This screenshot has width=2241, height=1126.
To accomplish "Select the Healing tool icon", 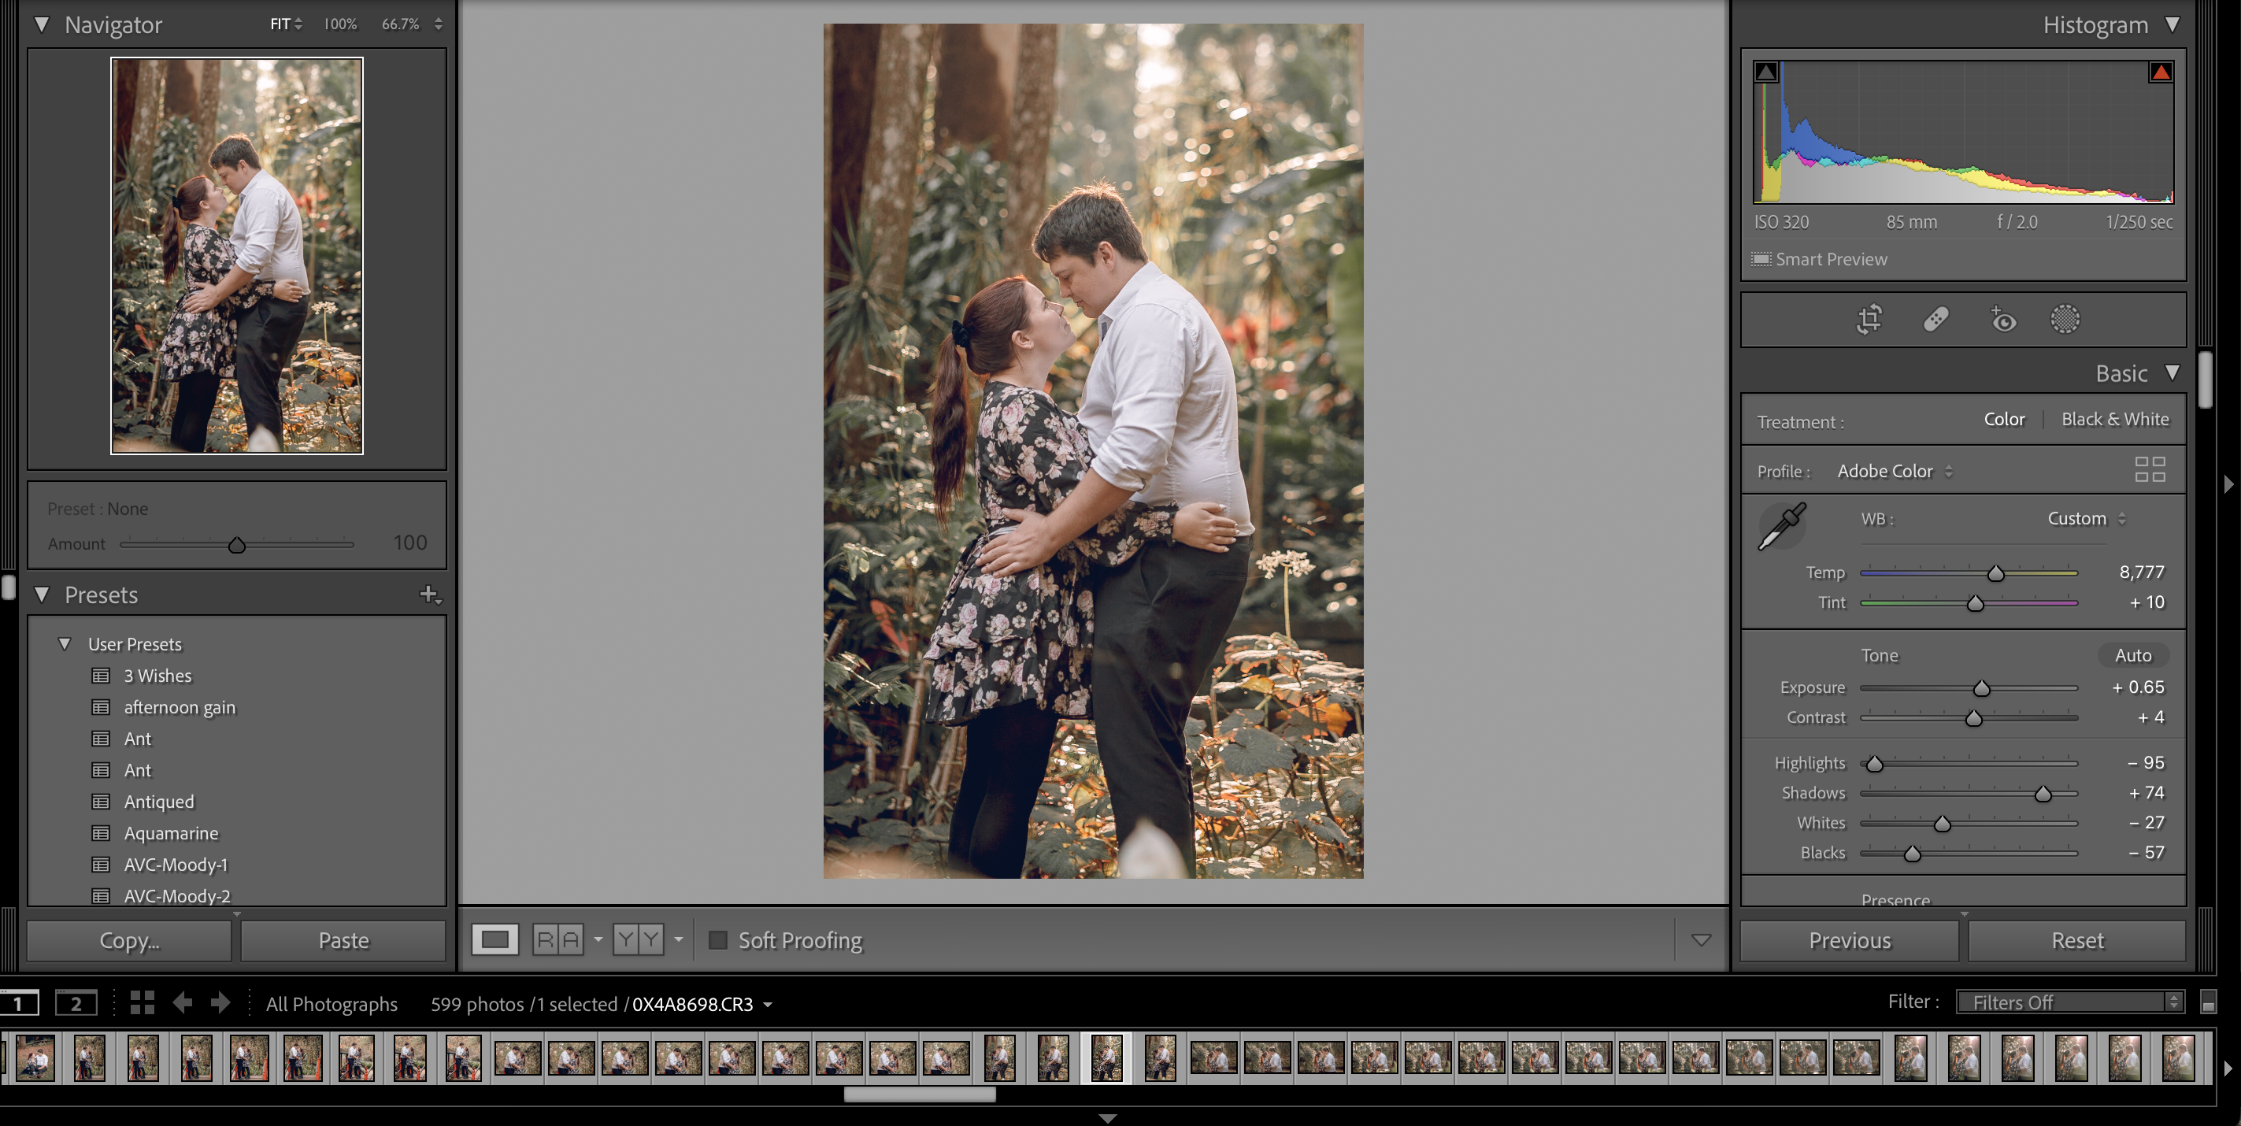I will [x=1935, y=320].
